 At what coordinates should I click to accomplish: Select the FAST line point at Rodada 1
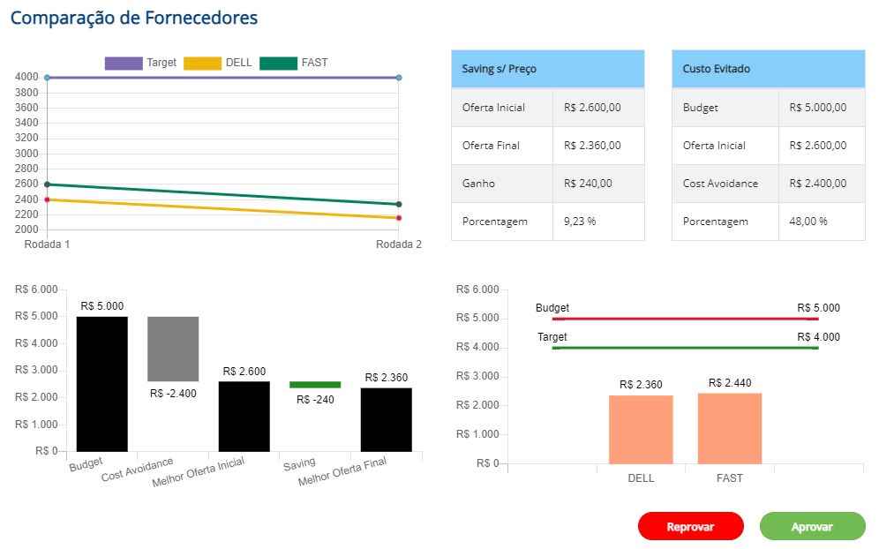(x=47, y=184)
